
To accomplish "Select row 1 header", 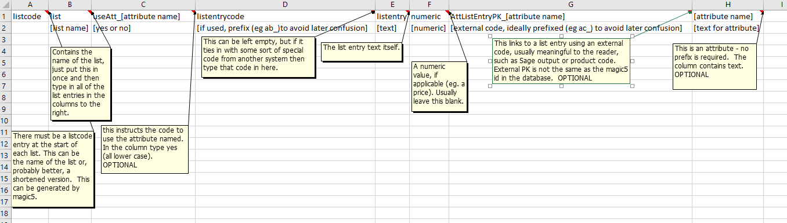I will point(5,16).
